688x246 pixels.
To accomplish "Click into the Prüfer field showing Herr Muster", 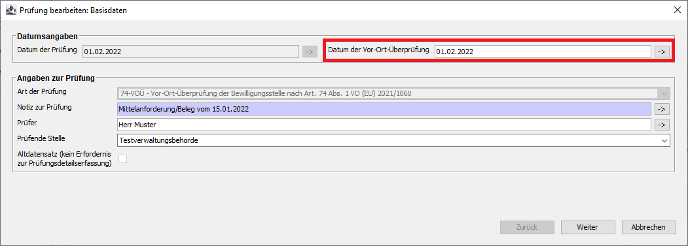I will (384, 125).
